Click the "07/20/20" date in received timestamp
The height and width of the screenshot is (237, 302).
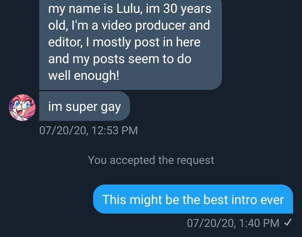click(x=63, y=131)
